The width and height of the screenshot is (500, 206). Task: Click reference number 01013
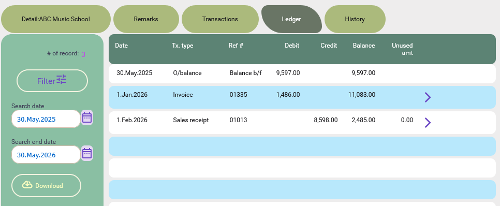(x=238, y=120)
